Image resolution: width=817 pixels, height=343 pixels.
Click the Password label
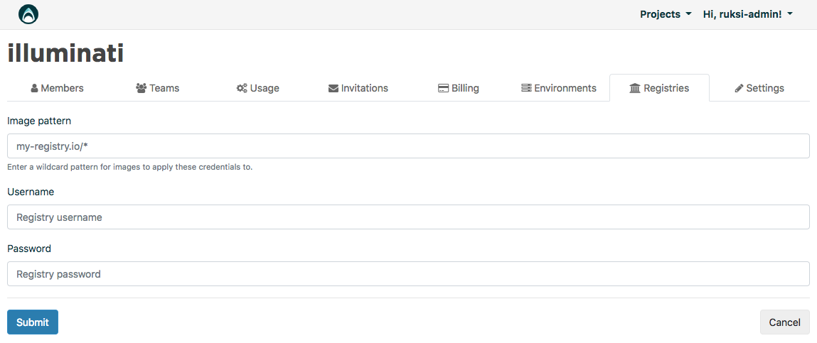click(29, 249)
